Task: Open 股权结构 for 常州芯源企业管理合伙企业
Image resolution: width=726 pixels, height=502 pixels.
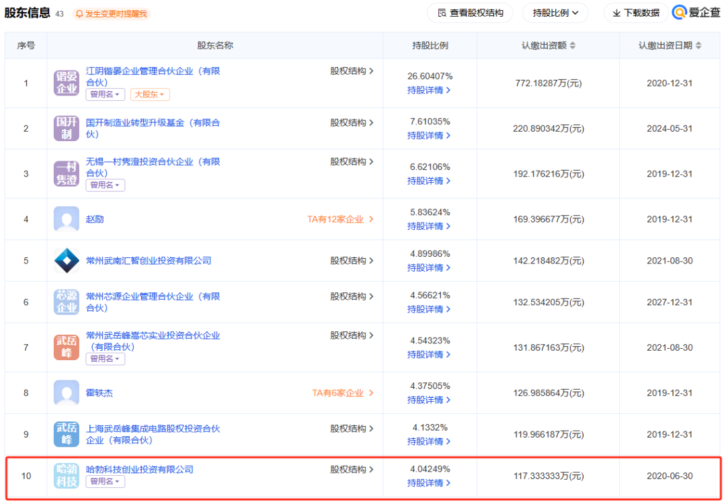Action: [x=352, y=296]
